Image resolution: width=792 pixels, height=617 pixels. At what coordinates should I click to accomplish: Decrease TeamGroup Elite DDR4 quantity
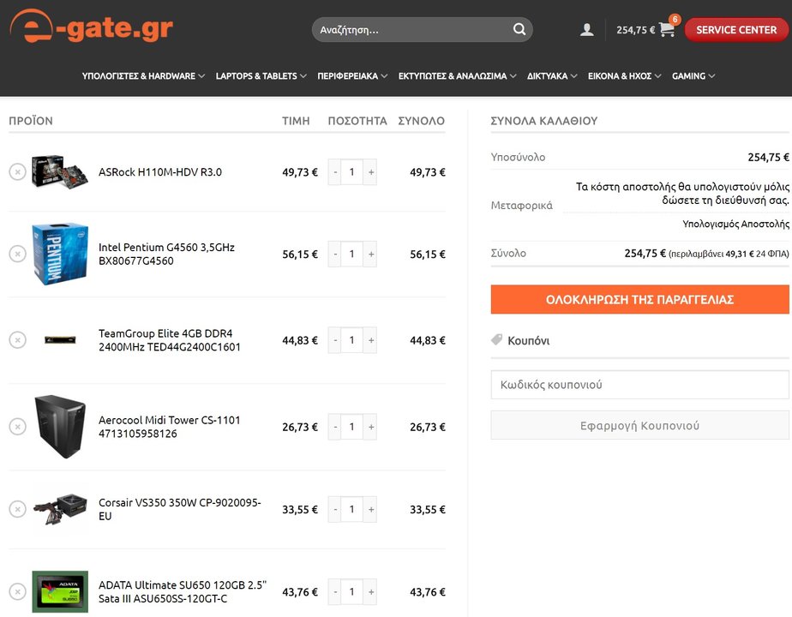click(335, 340)
